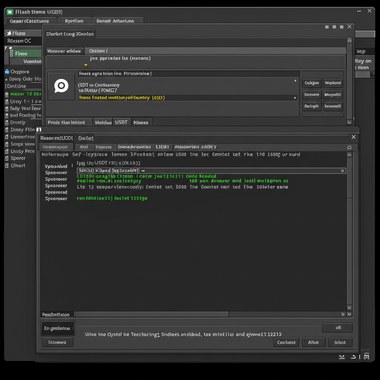The image size is (380, 380).
Task: Expand the arrow at the right of the '(SDT or Crafseniey' list
Action: point(295,81)
